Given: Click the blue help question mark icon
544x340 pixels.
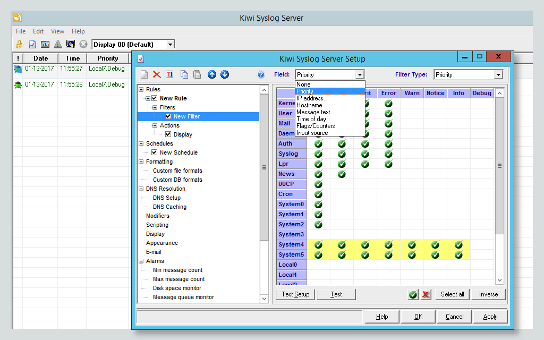Looking at the screenshot, I should [x=261, y=74].
